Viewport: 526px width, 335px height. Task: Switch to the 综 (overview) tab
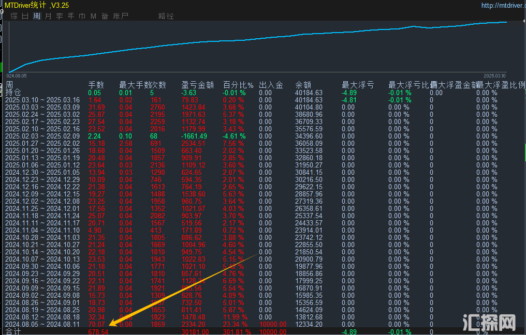[x=14, y=16]
